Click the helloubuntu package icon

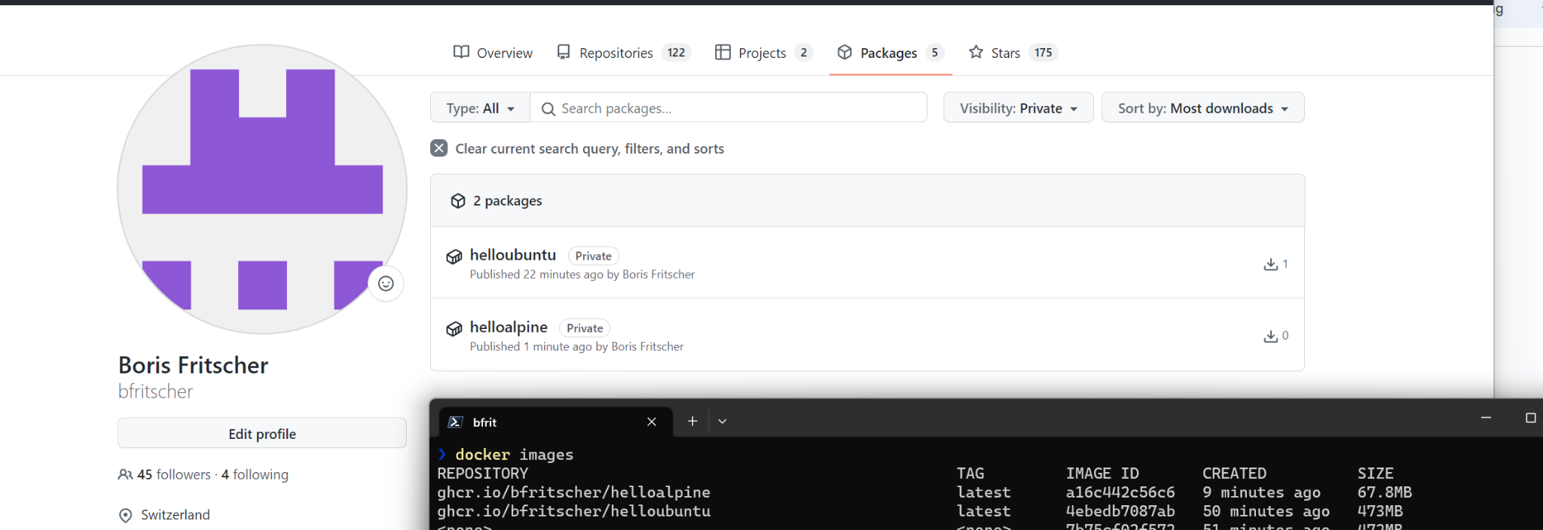coord(454,257)
